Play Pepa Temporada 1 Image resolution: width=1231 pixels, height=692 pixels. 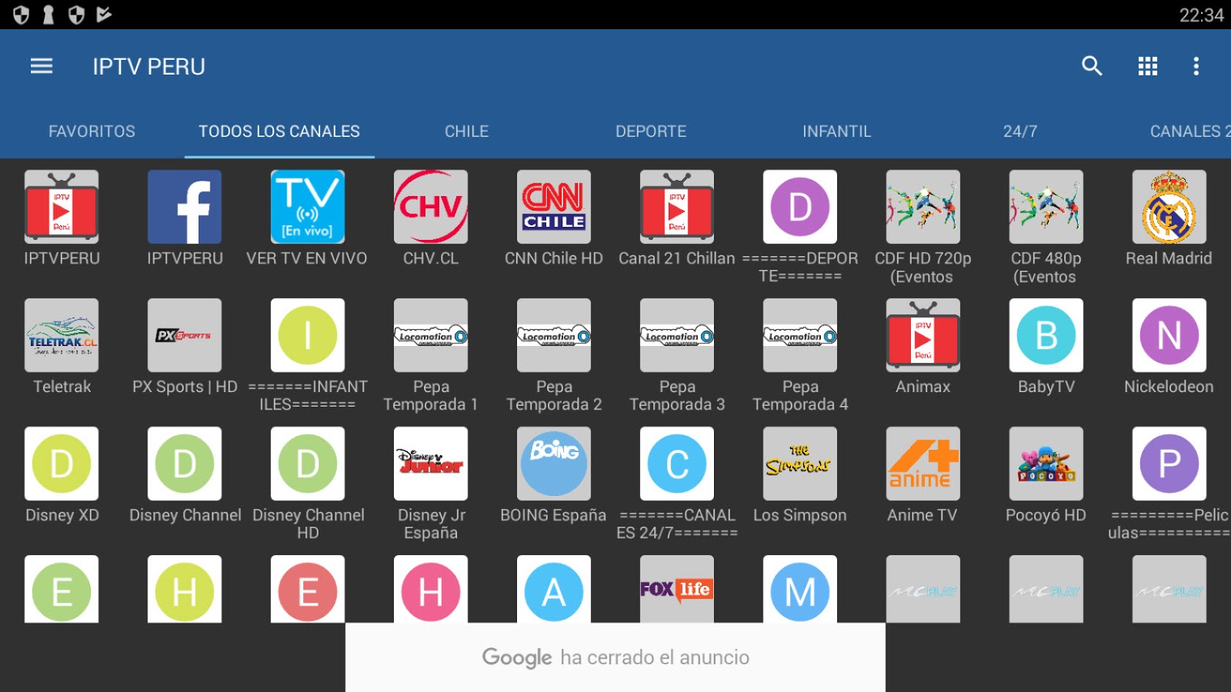point(431,335)
